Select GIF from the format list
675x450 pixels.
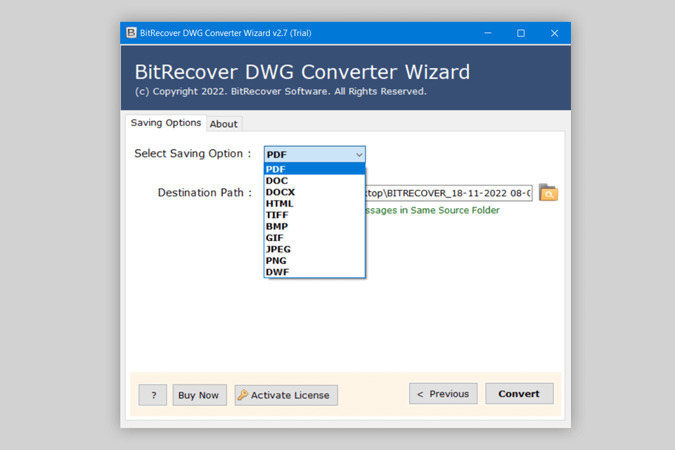pyautogui.click(x=315, y=238)
